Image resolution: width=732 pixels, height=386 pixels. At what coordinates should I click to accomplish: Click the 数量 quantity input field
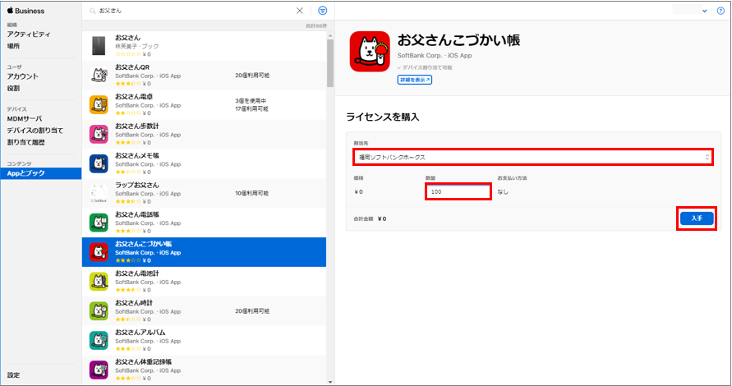[x=458, y=191]
